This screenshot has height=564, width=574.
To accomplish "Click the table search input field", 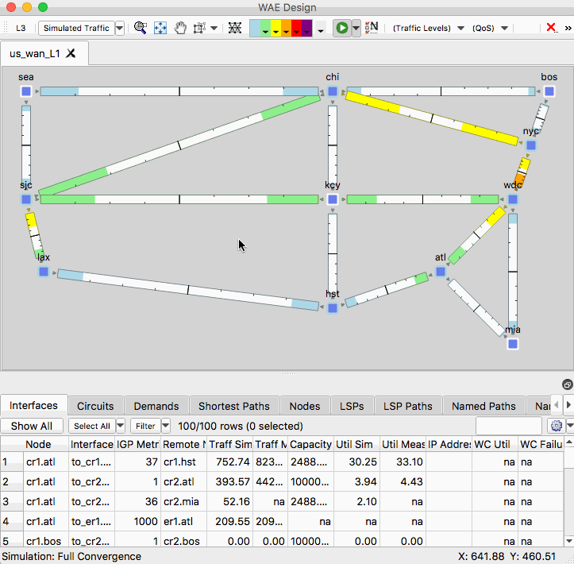I will [508, 426].
